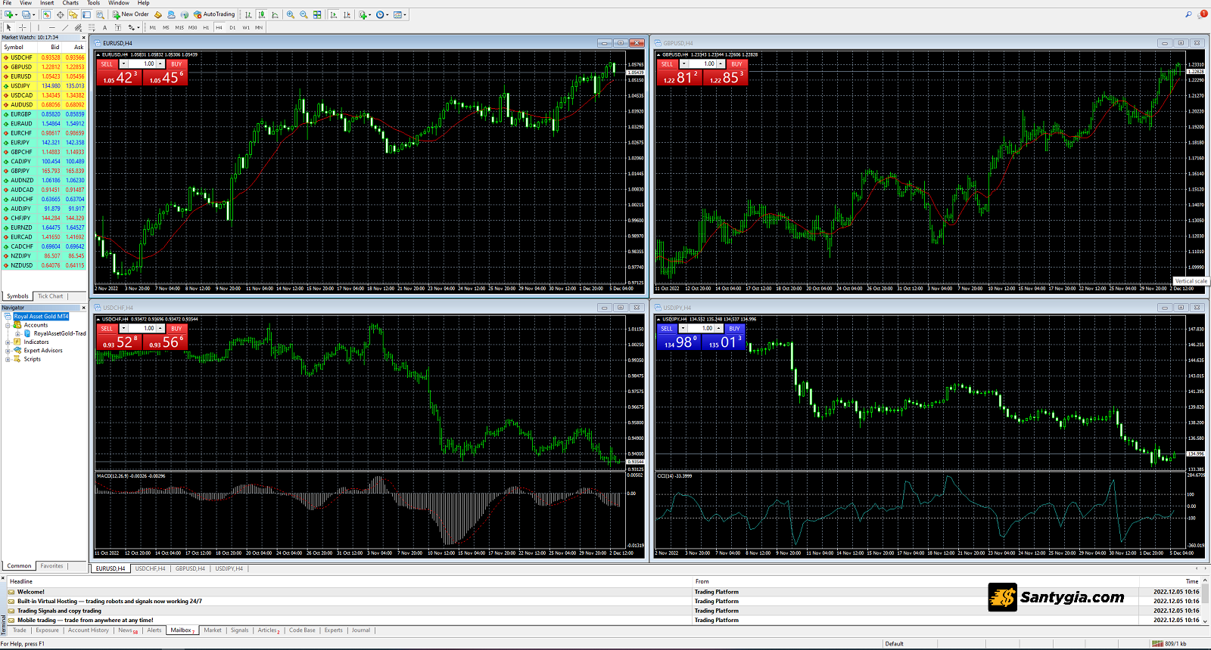Click the New Order toolbar button
Viewport: 1211px width, 650px height.
(x=130, y=14)
